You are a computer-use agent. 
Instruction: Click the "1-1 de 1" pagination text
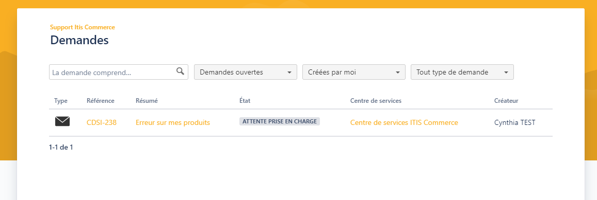pos(61,147)
